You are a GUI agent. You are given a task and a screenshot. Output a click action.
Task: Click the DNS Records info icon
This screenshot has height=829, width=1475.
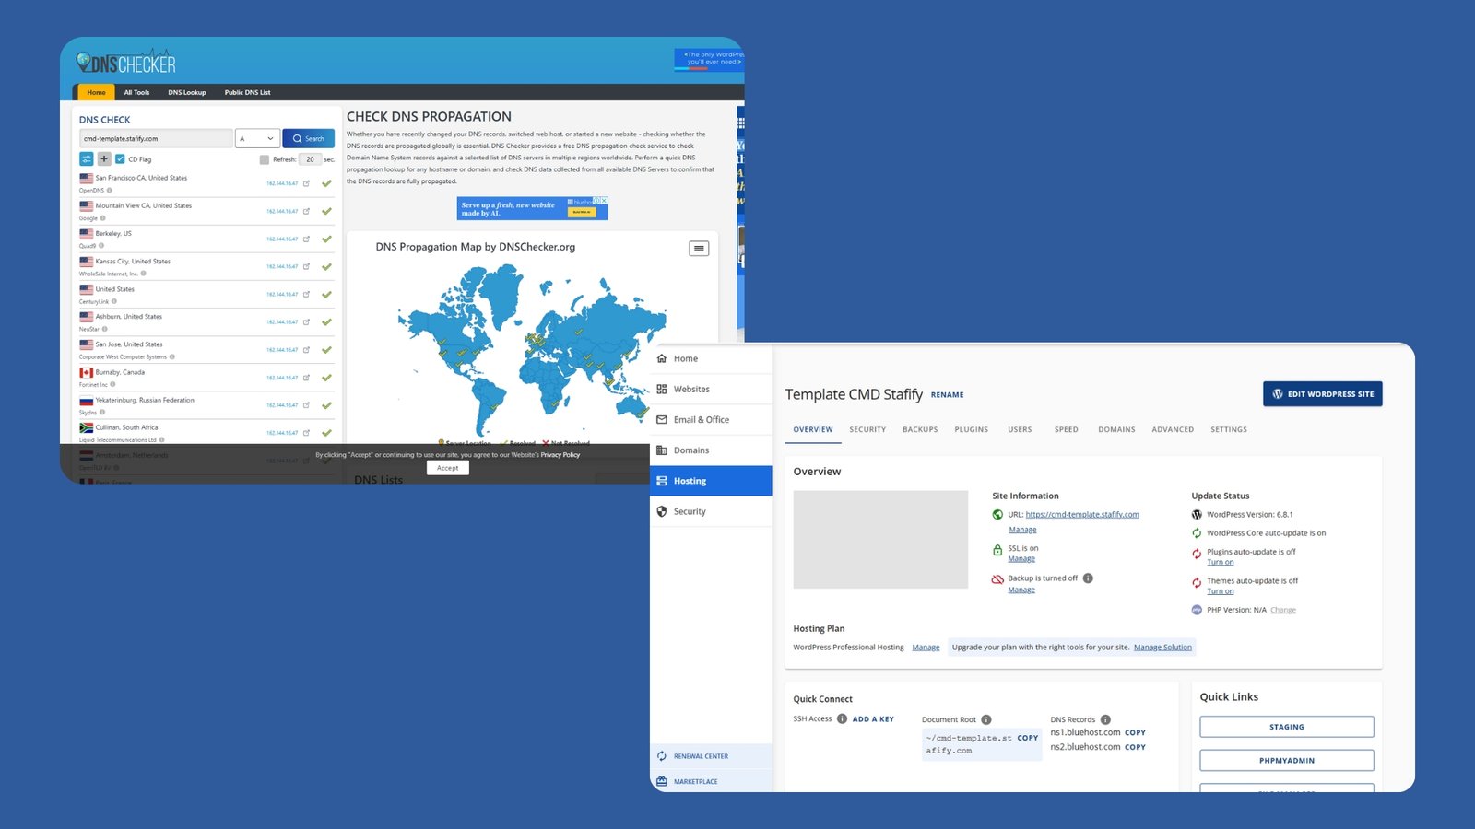click(x=1105, y=720)
